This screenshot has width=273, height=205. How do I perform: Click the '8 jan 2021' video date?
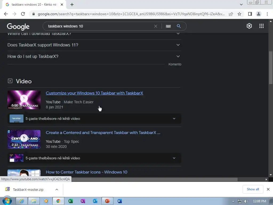(x=54, y=107)
